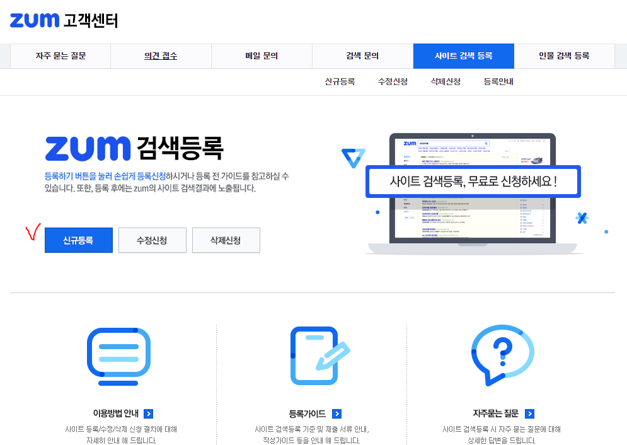
Task: Switch to 메일 문의 tab
Action: [x=262, y=56]
